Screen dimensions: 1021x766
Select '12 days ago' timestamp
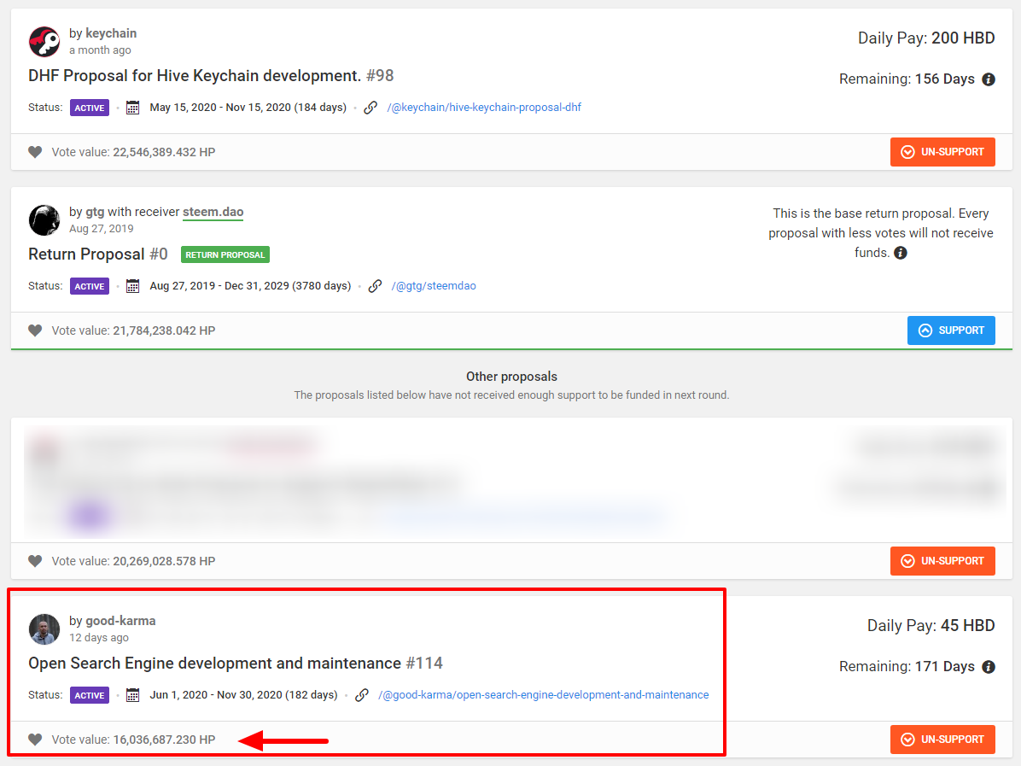tap(99, 638)
